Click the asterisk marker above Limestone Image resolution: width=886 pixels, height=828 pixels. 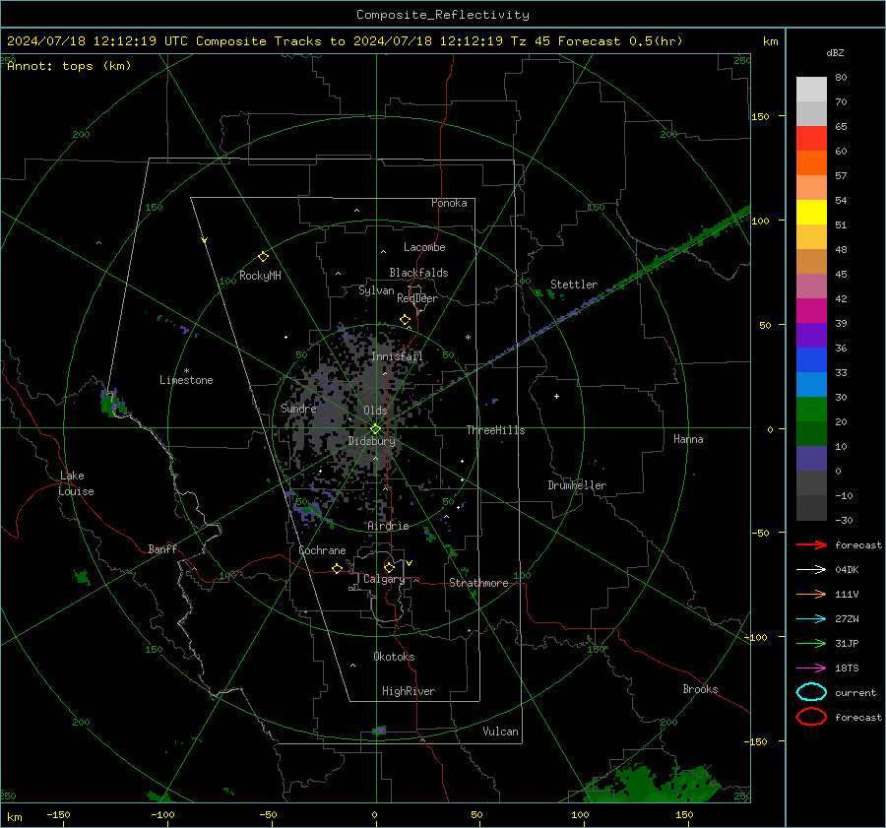(x=186, y=371)
